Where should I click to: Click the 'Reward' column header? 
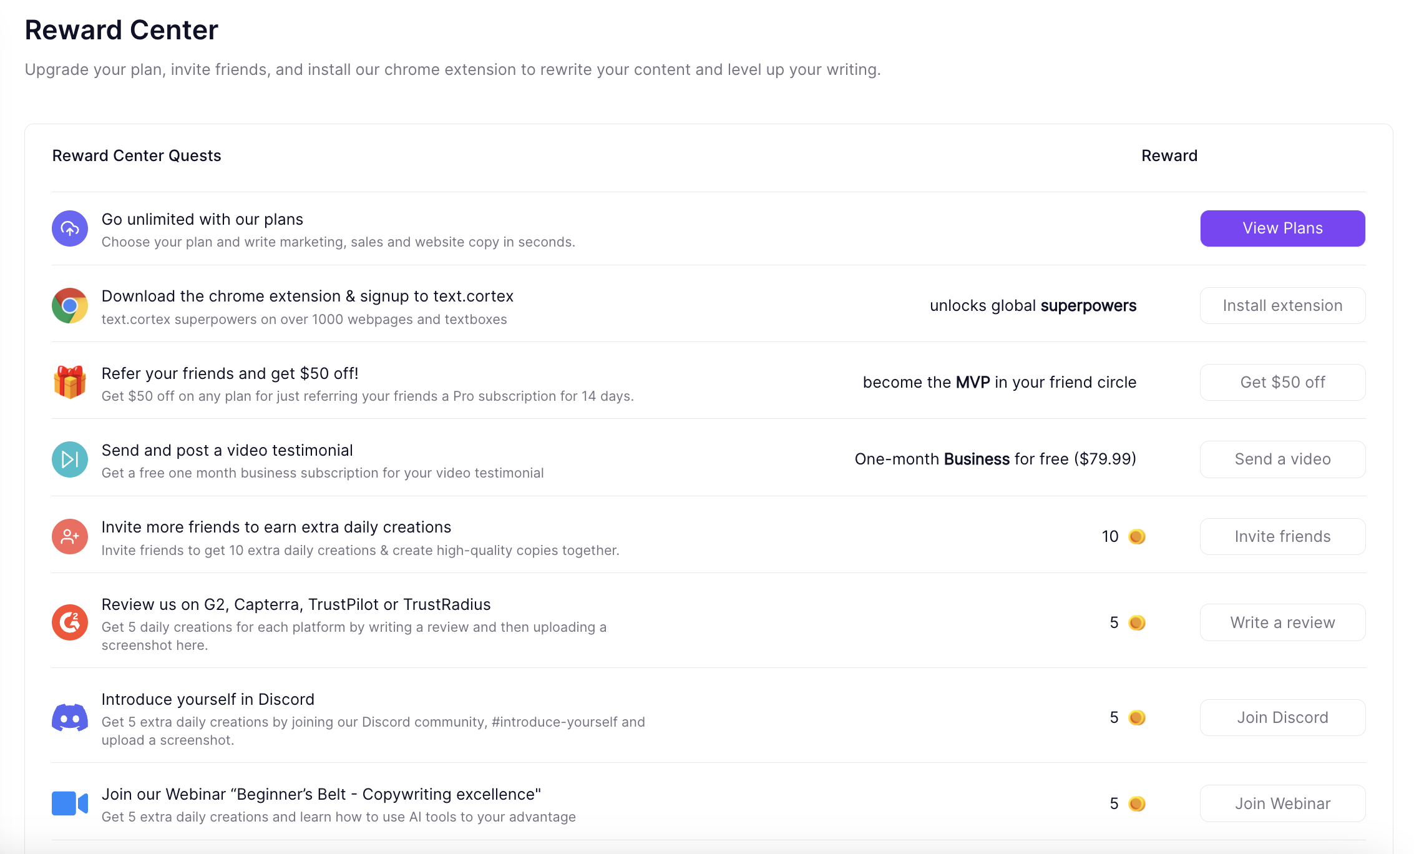coord(1169,155)
